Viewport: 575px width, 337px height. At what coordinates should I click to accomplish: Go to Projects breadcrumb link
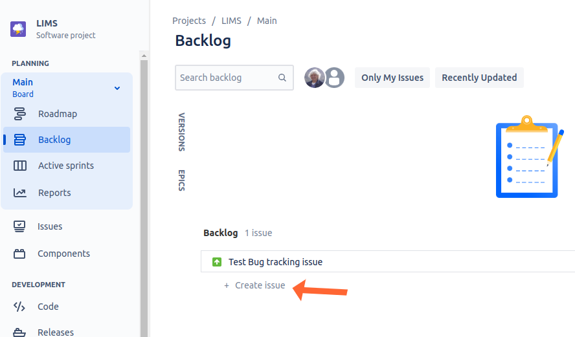pos(189,21)
